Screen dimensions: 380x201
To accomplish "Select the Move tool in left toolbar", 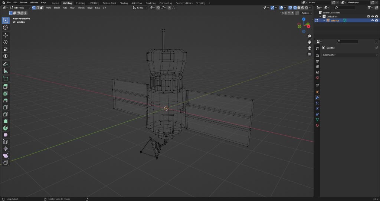I will click(x=6, y=35).
